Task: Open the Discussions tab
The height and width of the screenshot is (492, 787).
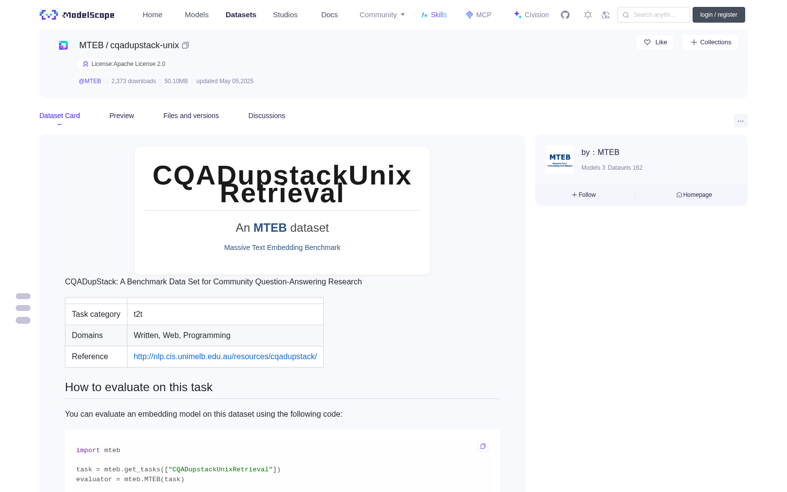Action: click(x=267, y=116)
